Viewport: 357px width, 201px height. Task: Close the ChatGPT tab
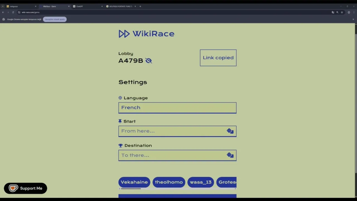coord(102,6)
